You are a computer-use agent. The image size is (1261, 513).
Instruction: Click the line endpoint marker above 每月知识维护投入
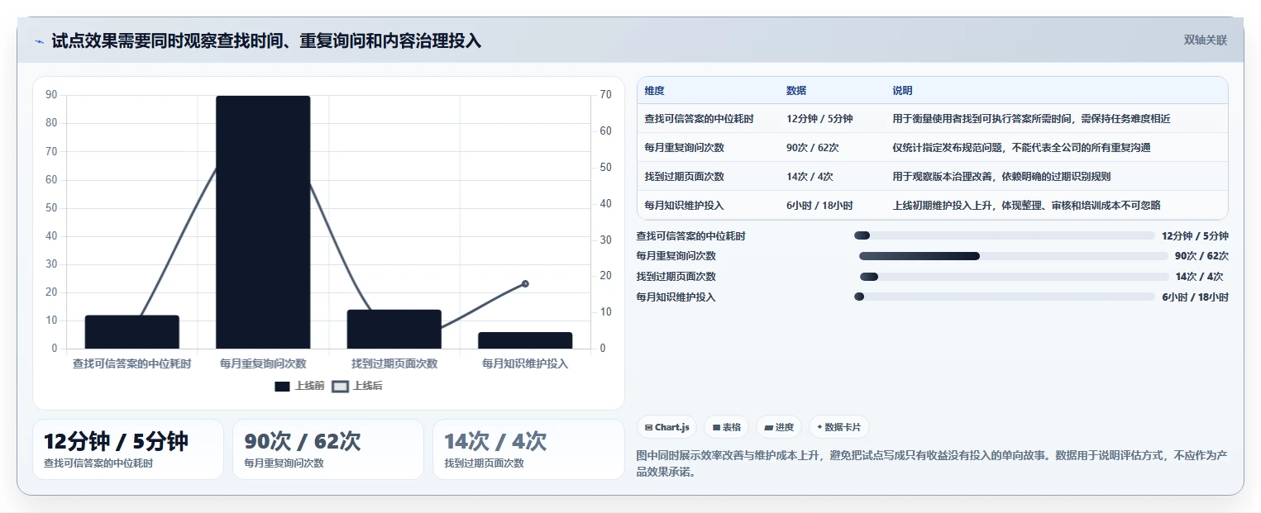525,283
